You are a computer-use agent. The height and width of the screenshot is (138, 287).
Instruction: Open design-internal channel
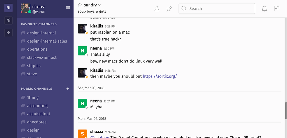point(41,33)
